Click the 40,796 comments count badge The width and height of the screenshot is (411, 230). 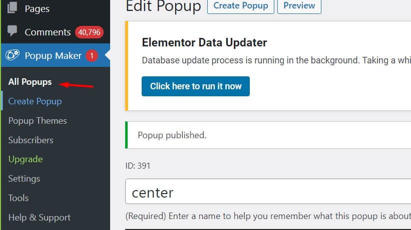click(89, 32)
